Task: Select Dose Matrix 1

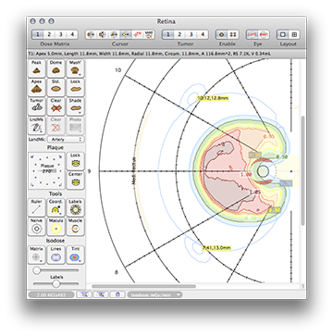Action: [x=37, y=34]
